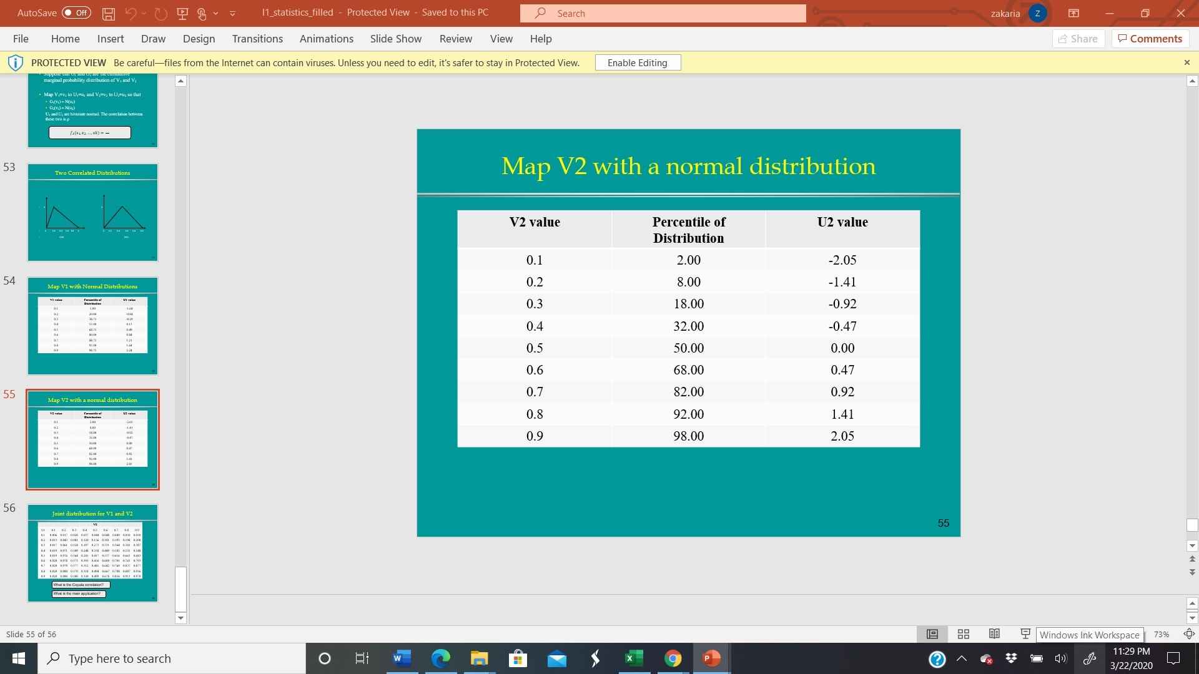Select slide 56 Joint distribution thumbnail
The image size is (1199, 674).
tap(92, 553)
